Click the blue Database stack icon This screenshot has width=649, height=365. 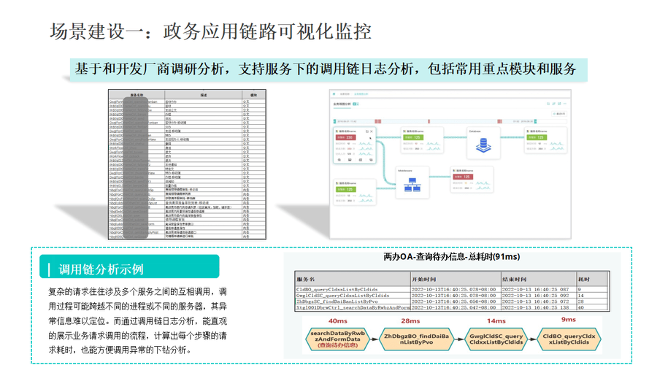[483, 145]
